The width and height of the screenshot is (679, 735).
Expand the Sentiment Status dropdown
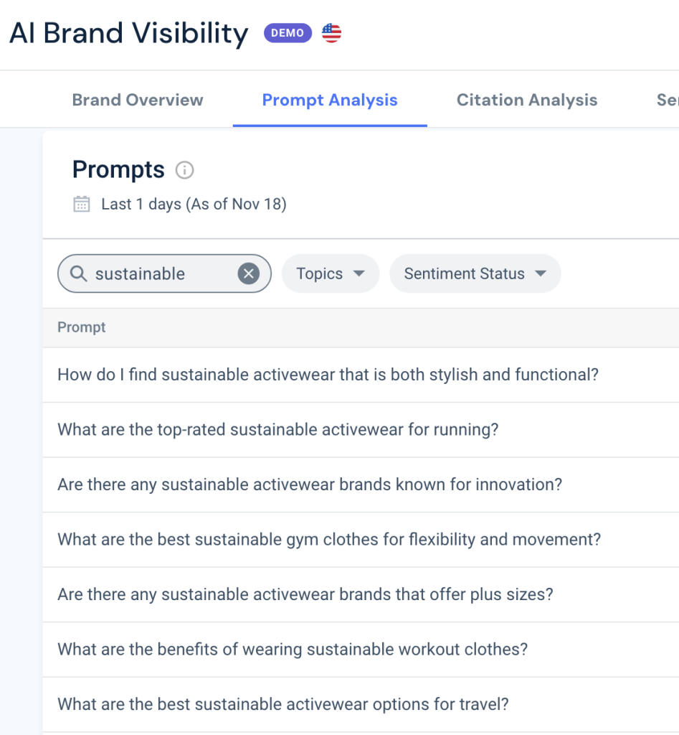pos(475,273)
